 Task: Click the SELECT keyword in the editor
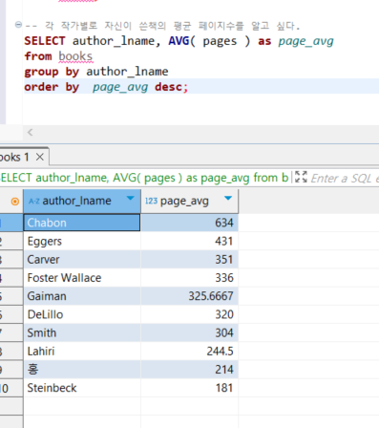point(45,41)
